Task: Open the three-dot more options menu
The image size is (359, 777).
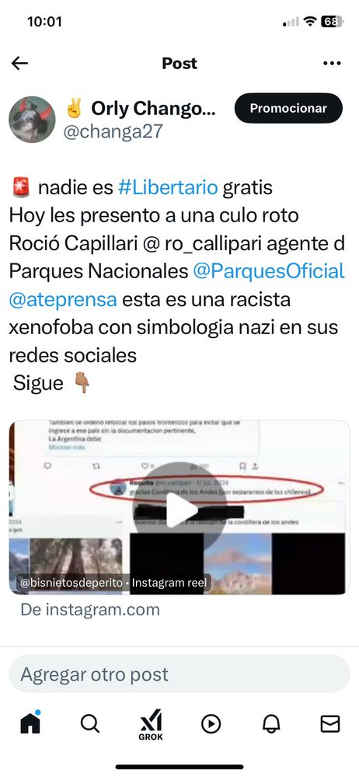Action: click(x=332, y=63)
